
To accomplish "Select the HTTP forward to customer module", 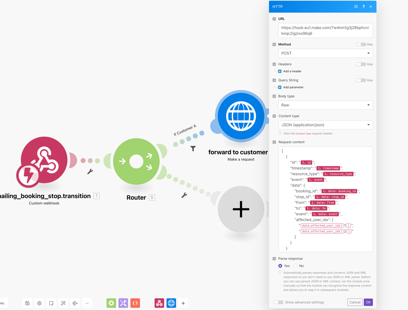I will tap(241, 116).
